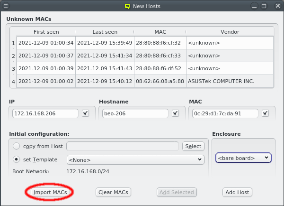Click ASUSTek COMPUTER INC. vendor cell
Image resolution: width=284 pixels, height=206 pixels.
click(230, 81)
